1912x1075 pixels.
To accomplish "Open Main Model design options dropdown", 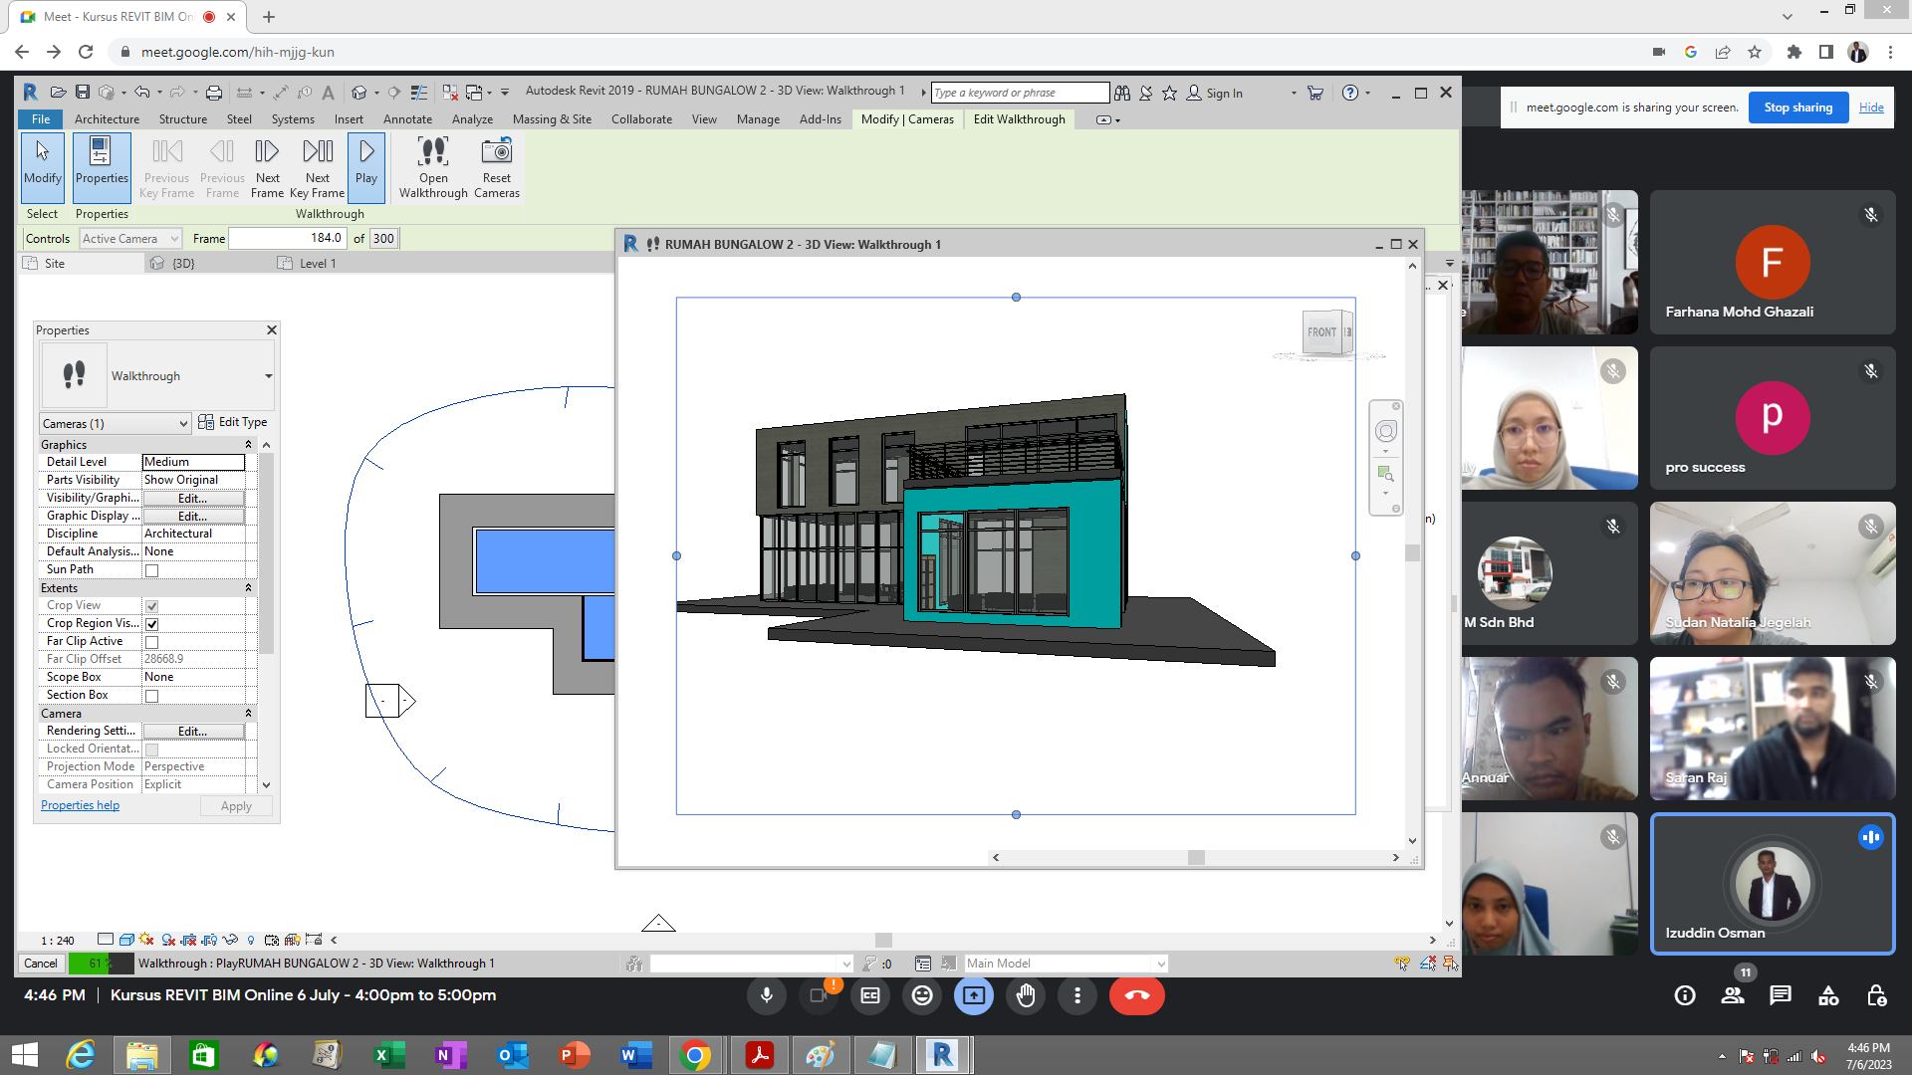I will (1065, 964).
